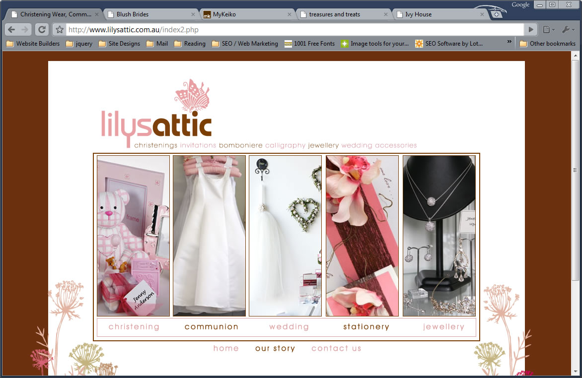Image resolution: width=582 pixels, height=378 pixels.
Task: Click the browser Back arrow button
Action: tap(11, 29)
